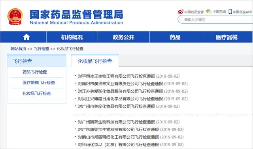253x149 pixels.
Task: Open the Weibo 中国药品监管 icon
Action: [x=181, y=11]
